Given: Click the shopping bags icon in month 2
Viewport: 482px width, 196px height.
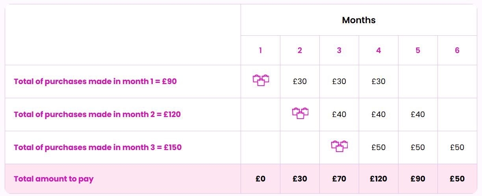Looking at the screenshot, I should point(300,114).
